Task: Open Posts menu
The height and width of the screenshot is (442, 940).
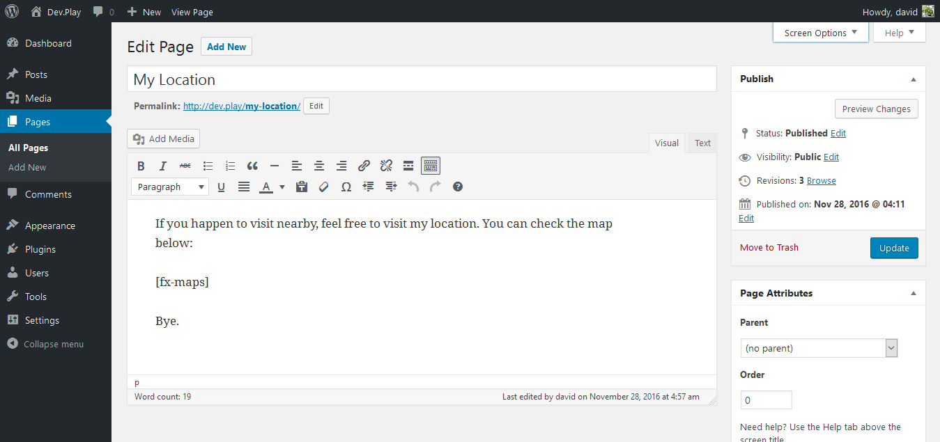Action: point(56,74)
